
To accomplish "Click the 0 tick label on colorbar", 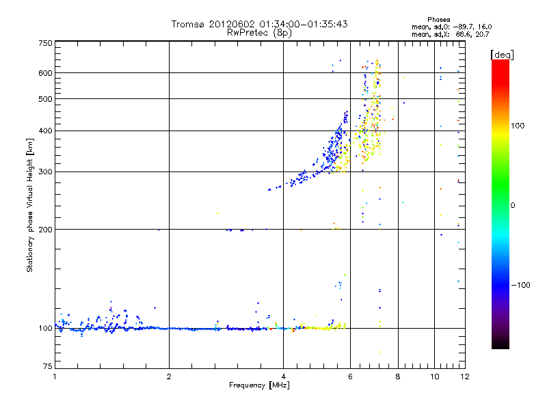I will pyautogui.click(x=512, y=205).
